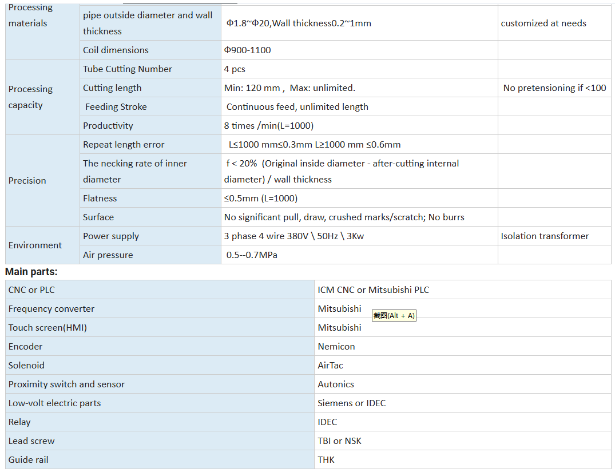Click the 'Environment' group cell
Screen dimensions: 615x472
pyautogui.click(x=42, y=245)
